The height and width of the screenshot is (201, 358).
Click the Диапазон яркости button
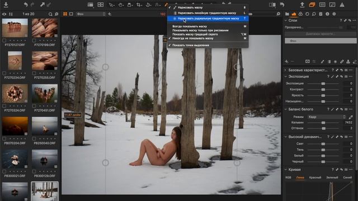321,34
